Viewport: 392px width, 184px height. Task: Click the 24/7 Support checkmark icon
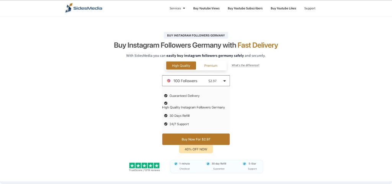point(166,124)
